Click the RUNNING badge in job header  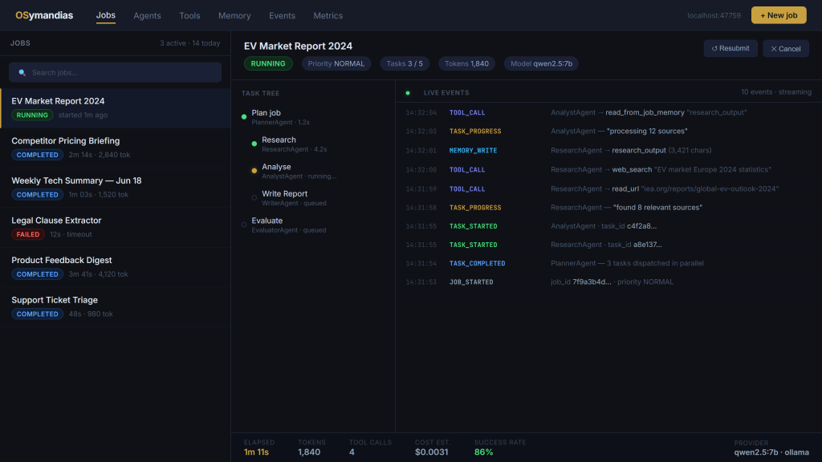(268, 63)
